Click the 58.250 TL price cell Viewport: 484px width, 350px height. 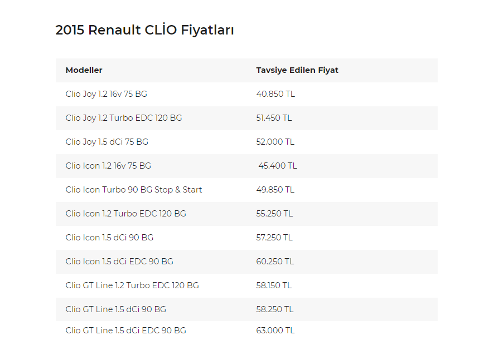point(274,309)
